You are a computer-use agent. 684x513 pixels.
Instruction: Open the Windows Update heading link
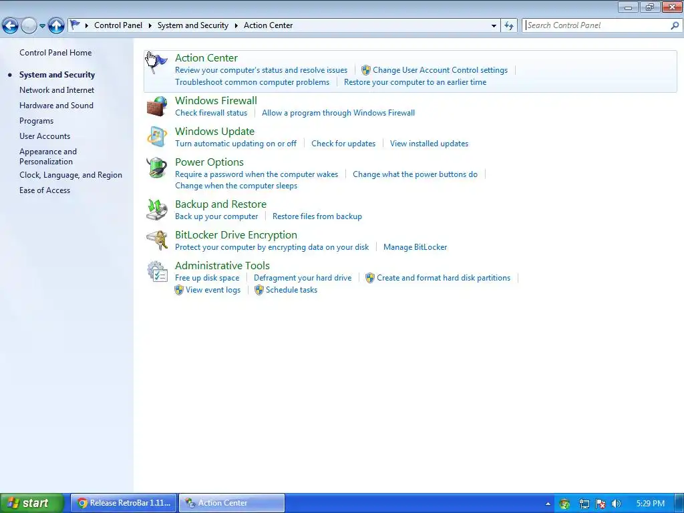[214, 132]
